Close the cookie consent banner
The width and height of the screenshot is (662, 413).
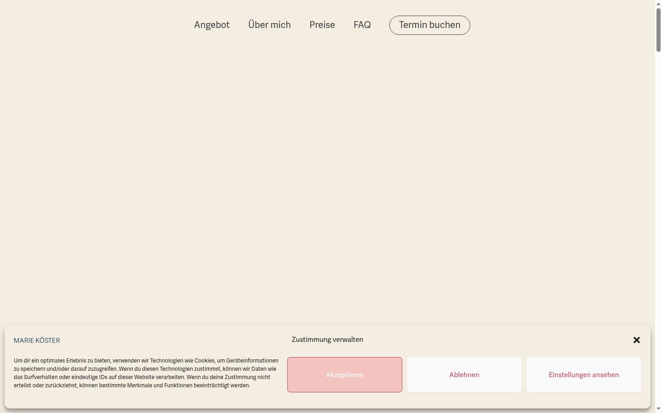coord(637,340)
